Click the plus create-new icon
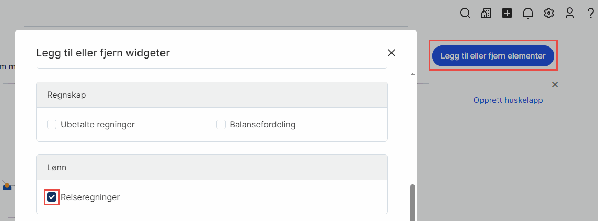This screenshot has width=598, height=221. (x=507, y=14)
